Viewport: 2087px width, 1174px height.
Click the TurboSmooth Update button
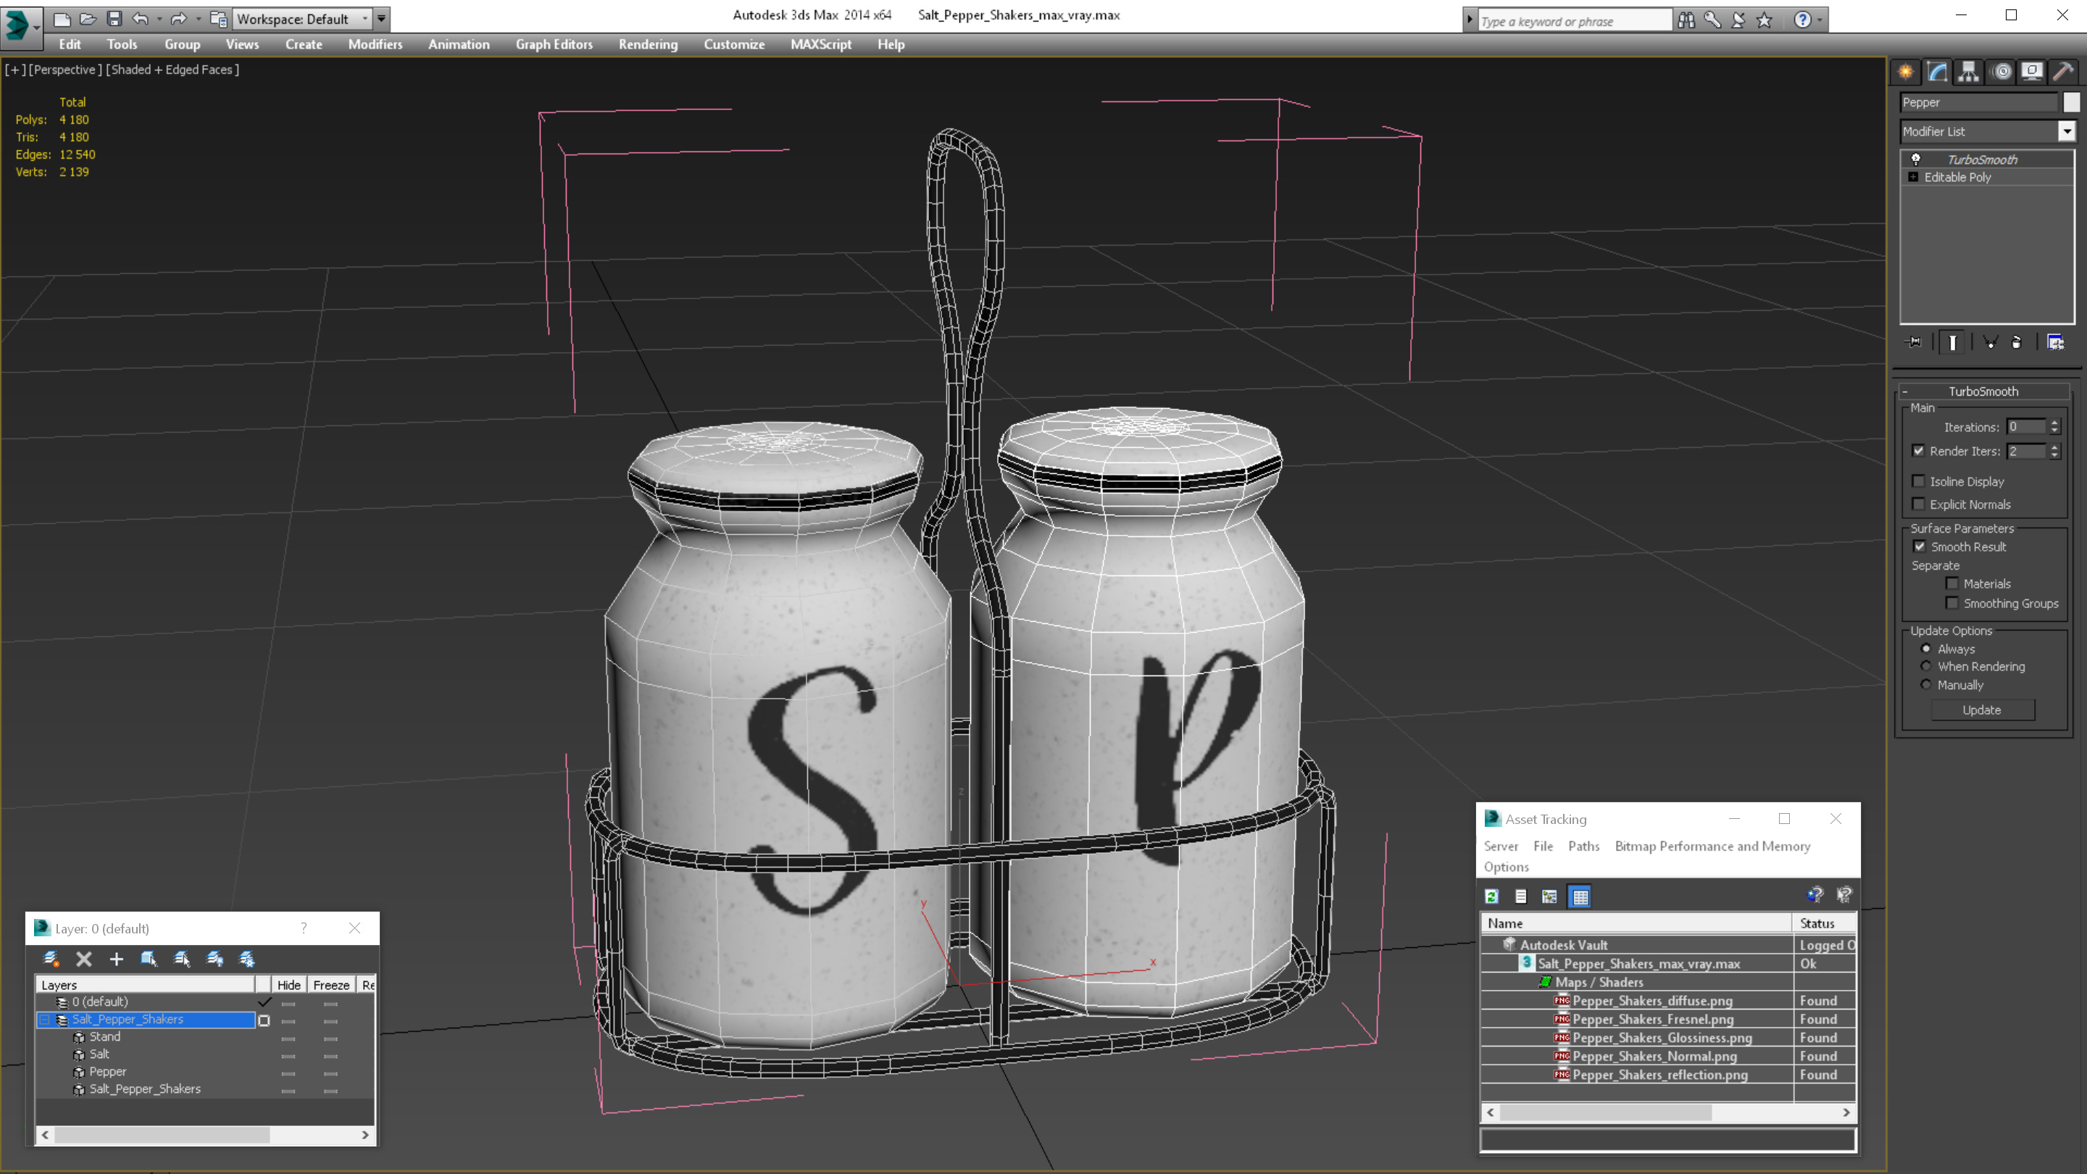[x=1982, y=709]
